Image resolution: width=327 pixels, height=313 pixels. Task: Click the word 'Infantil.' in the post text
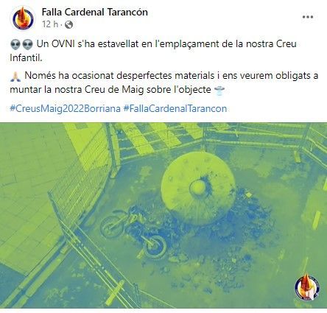point(26,58)
